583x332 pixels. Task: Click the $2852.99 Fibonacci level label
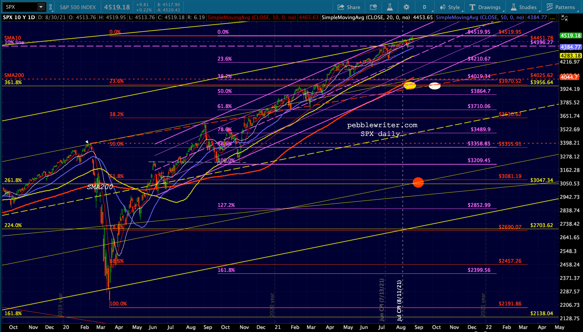tap(479, 205)
